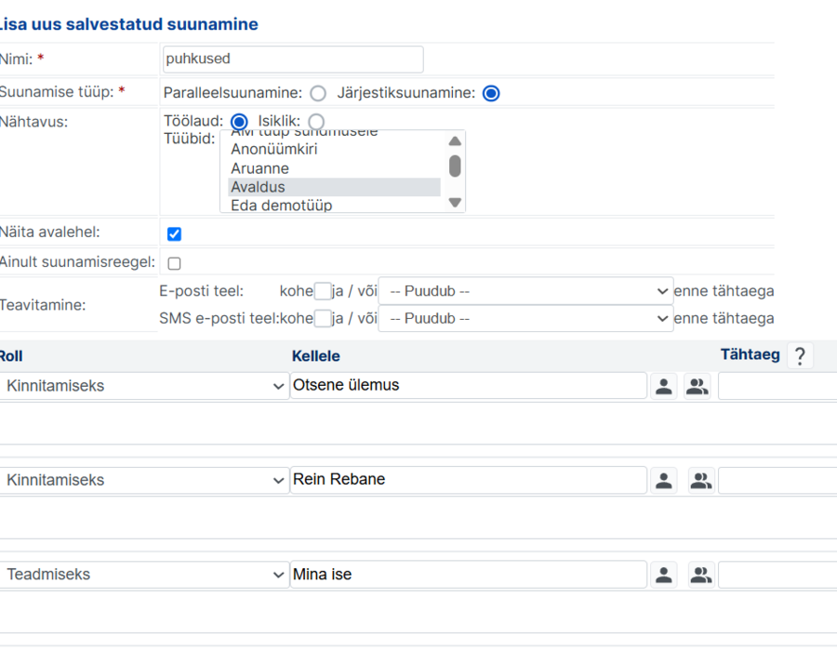Image resolution: width=837 pixels, height=651 pixels.
Task: Click single person icon for Mina ise row
Action: (x=663, y=575)
